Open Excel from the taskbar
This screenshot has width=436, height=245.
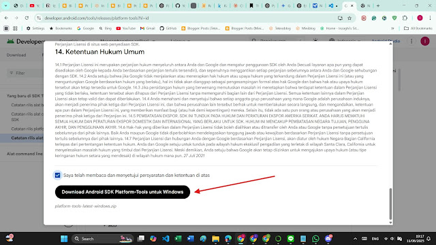tap(178, 239)
